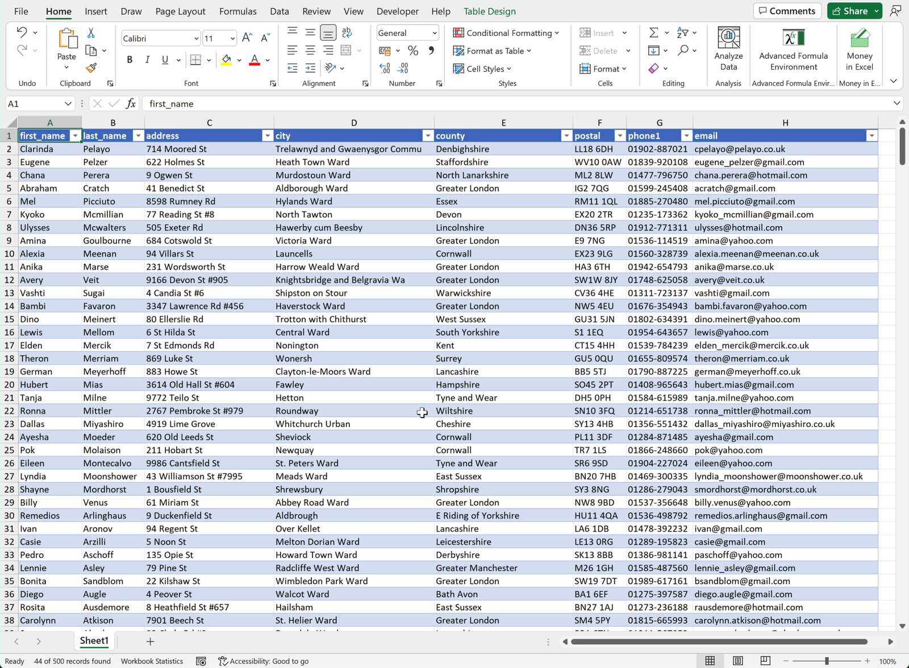Open the Page Layout ribbon tab
The height and width of the screenshot is (668, 909).
pos(180,11)
